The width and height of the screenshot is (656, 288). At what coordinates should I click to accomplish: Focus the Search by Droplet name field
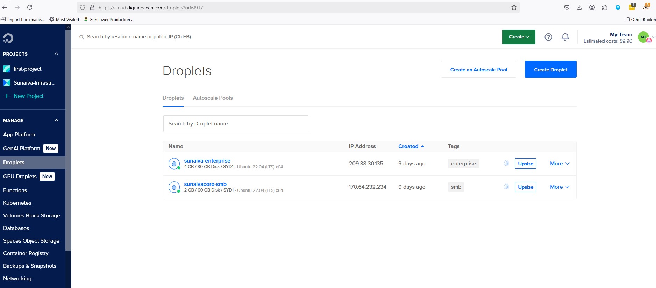point(236,124)
